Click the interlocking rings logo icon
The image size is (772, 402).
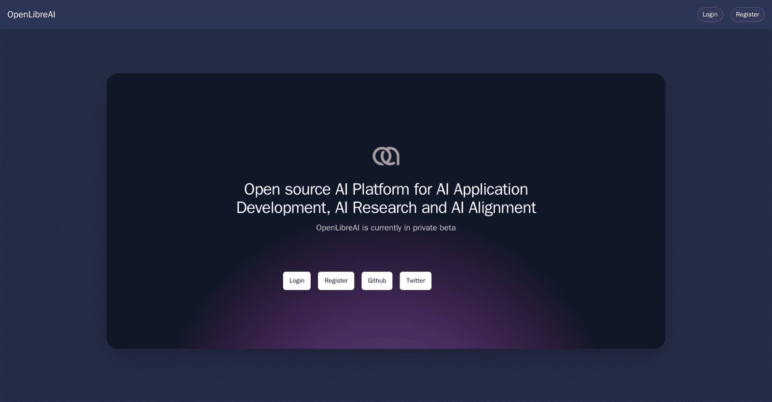[x=386, y=156]
